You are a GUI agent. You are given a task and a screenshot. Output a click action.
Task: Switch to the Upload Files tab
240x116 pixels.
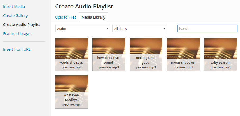pyautogui.click(x=66, y=17)
